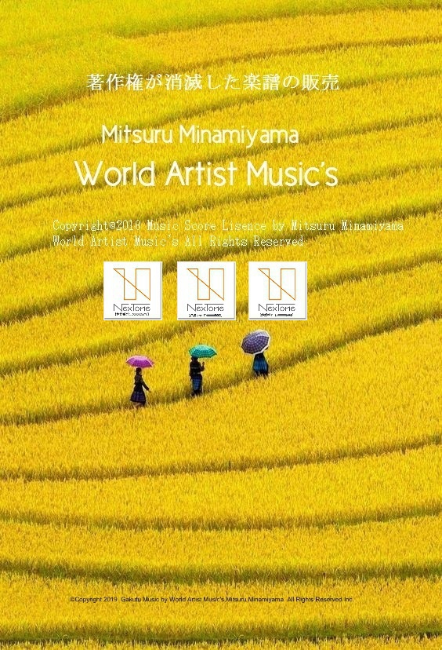Click the pink umbrella

tap(139, 361)
